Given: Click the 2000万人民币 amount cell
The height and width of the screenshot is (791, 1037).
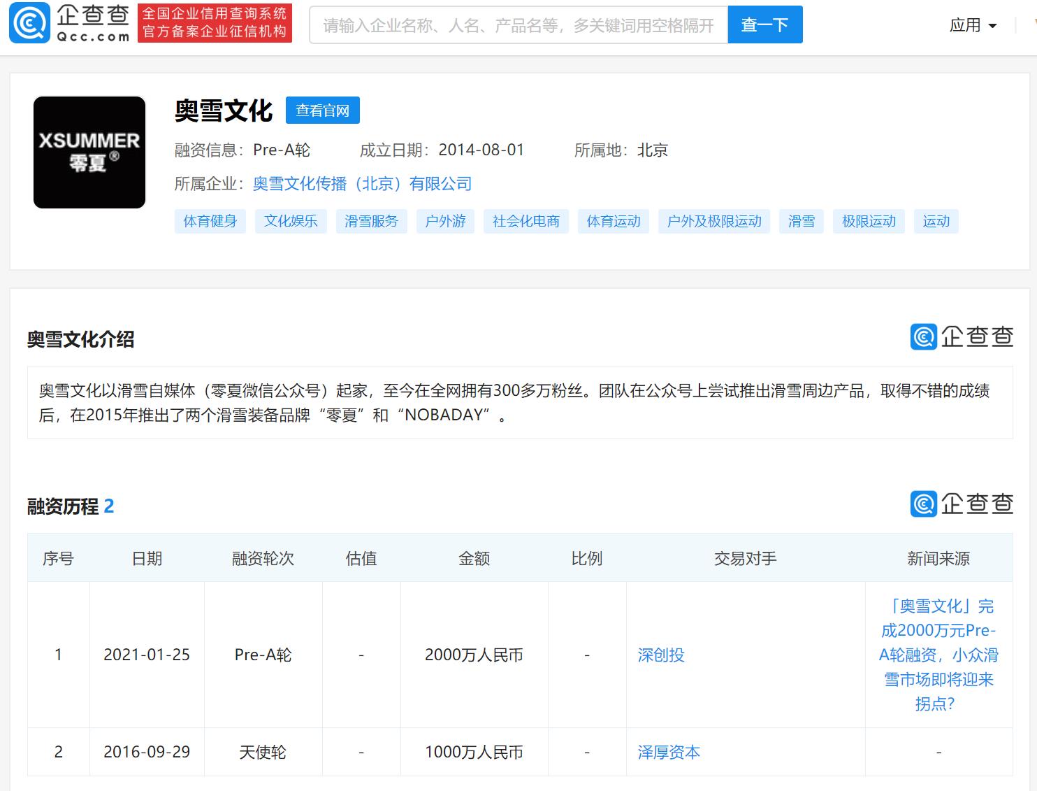Looking at the screenshot, I should point(474,655).
